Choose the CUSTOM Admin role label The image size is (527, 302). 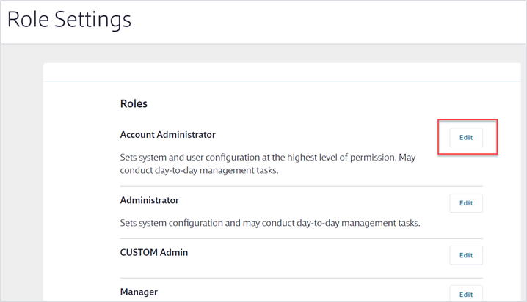click(153, 252)
